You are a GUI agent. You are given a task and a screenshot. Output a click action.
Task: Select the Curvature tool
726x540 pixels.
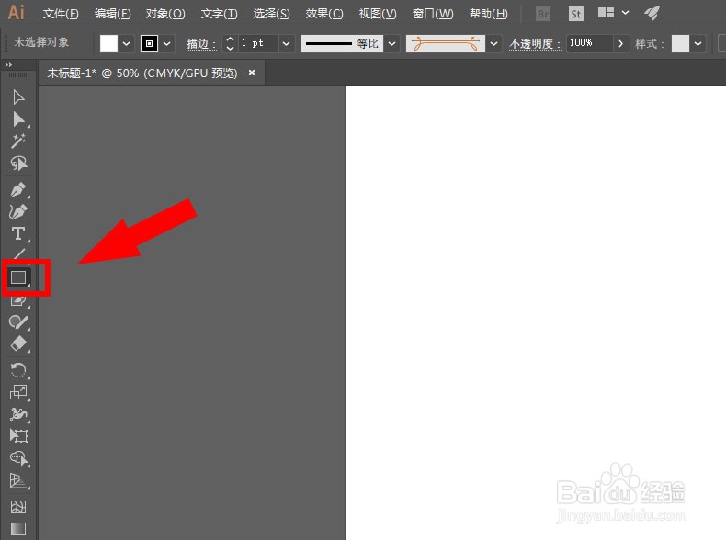pyautogui.click(x=18, y=211)
